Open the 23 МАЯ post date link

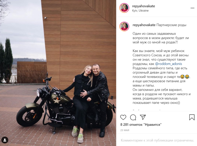click(125, 130)
